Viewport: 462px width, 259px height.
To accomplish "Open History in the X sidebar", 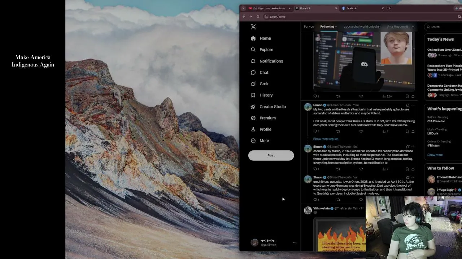I will pos(262,95).
